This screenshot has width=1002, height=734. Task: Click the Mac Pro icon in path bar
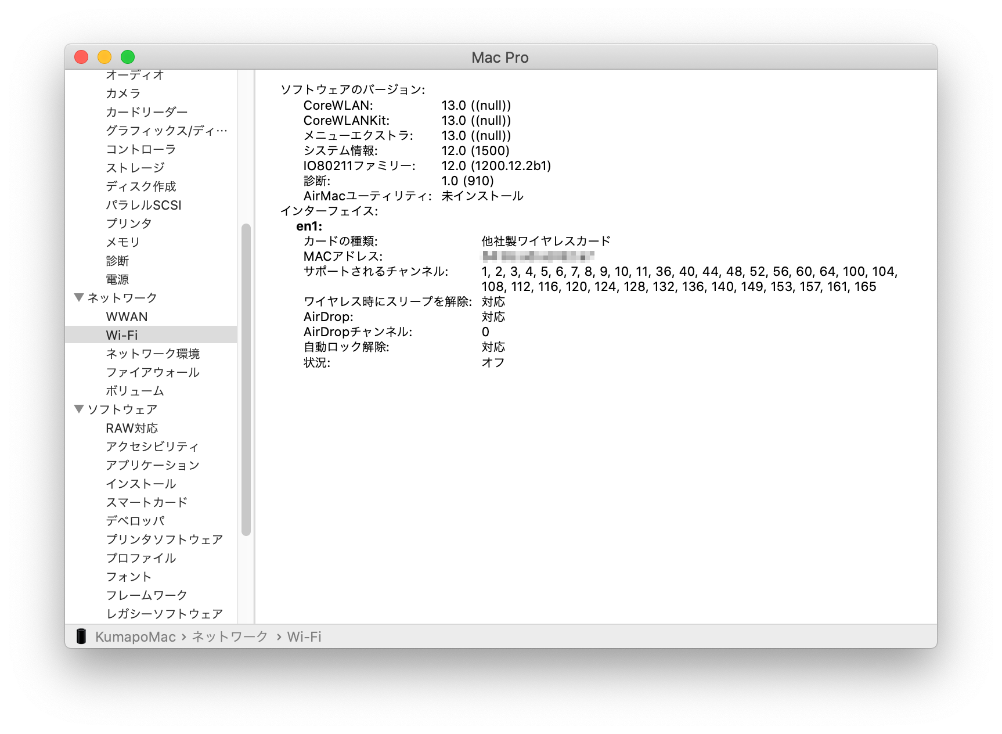[81, 636]
